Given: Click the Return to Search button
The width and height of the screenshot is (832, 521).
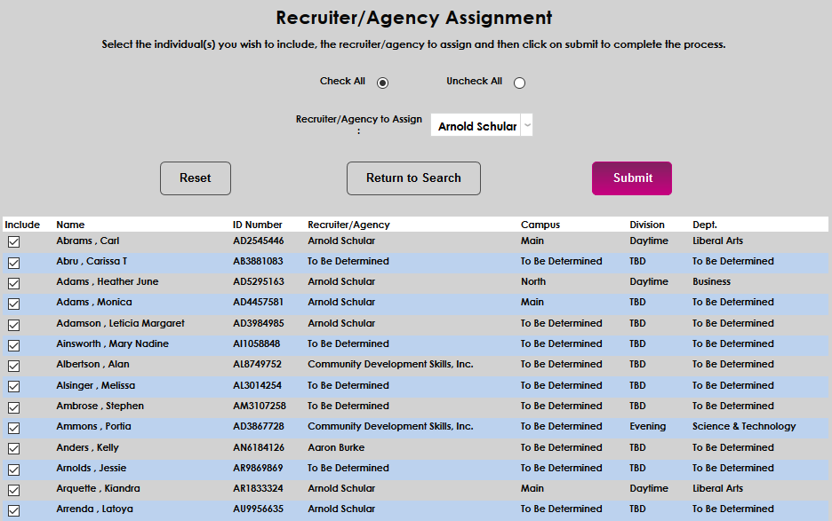Looking at the screenshot, I should tap(413, 178).
